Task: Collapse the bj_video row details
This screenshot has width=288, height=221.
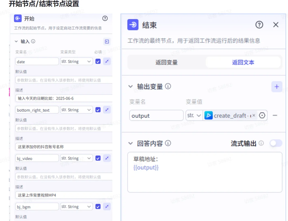Action: click(x=107, y=158)
